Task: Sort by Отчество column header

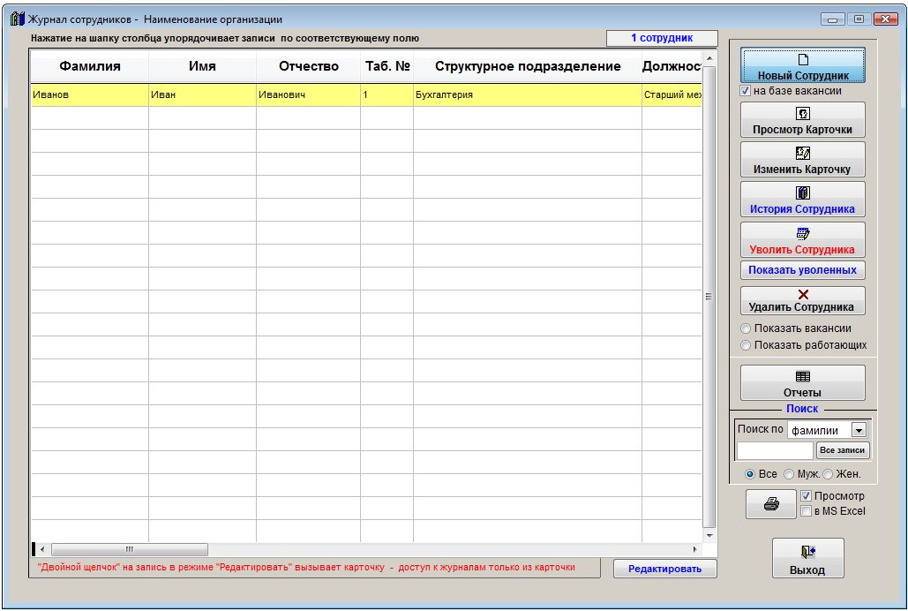Action: click(x=308, y=67)
